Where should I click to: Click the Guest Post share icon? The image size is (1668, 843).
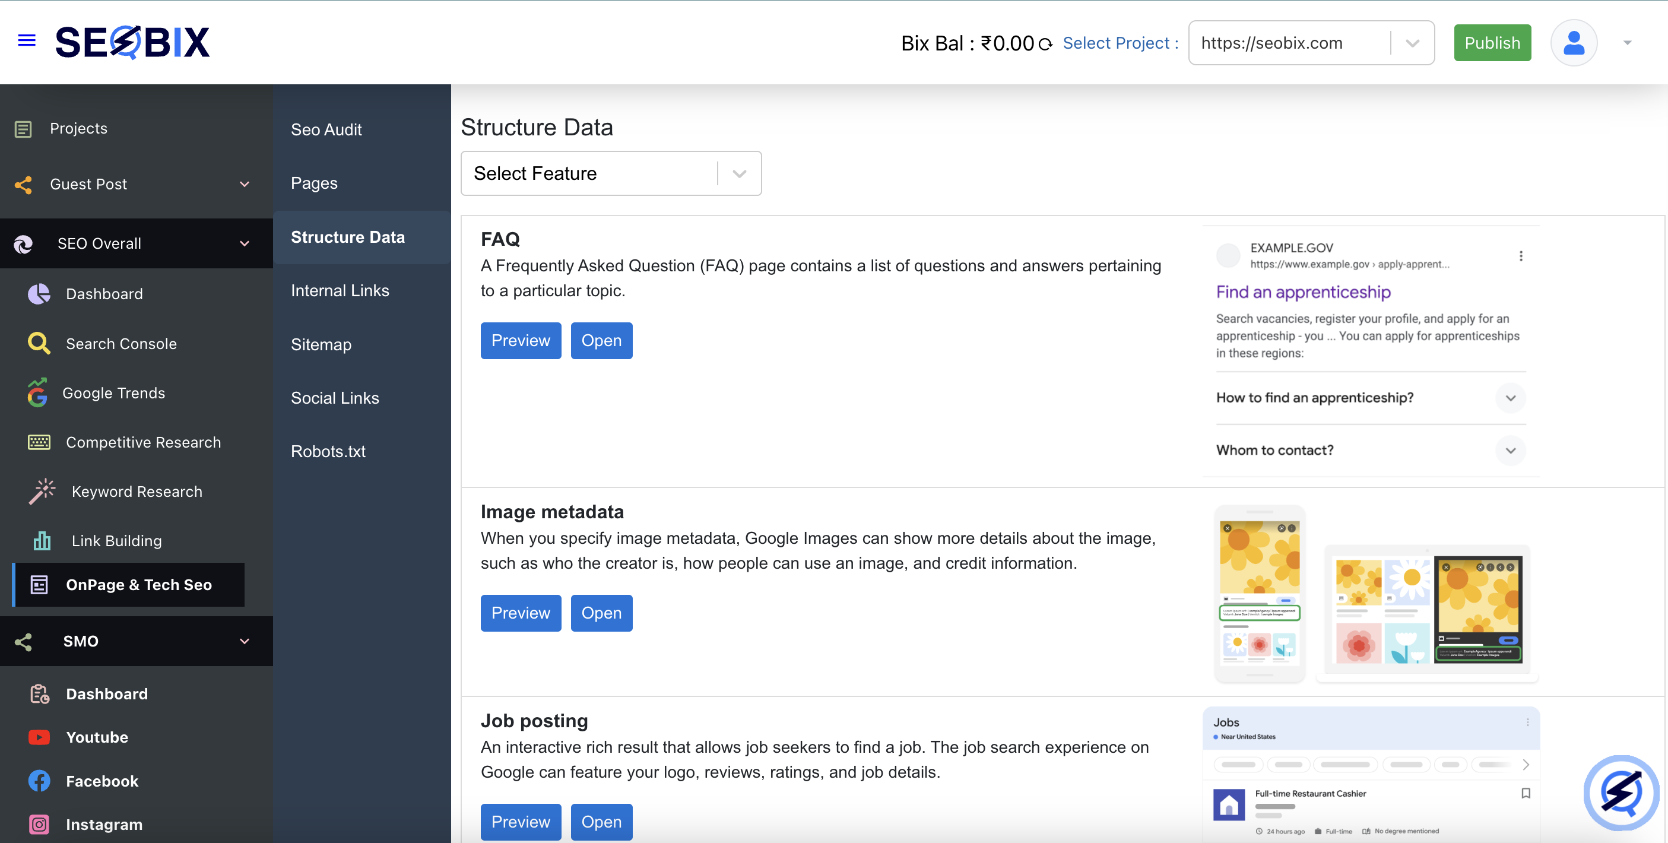[x=23, y=185]
